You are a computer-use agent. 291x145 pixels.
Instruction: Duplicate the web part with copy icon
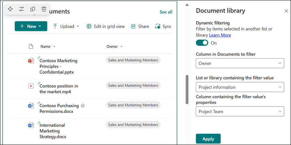[x=33, y=9]
